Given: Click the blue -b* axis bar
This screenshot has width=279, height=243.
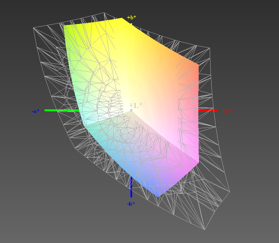Looking at the screenshot, I should (131, 187).
